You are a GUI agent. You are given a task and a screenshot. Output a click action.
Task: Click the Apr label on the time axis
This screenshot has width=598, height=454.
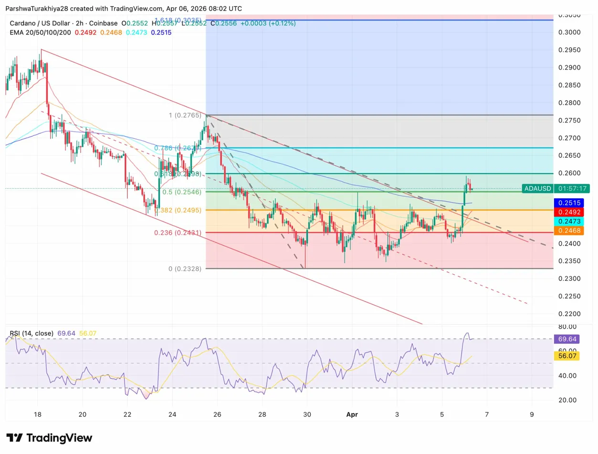pyautogui.click(x=352, y=414)
